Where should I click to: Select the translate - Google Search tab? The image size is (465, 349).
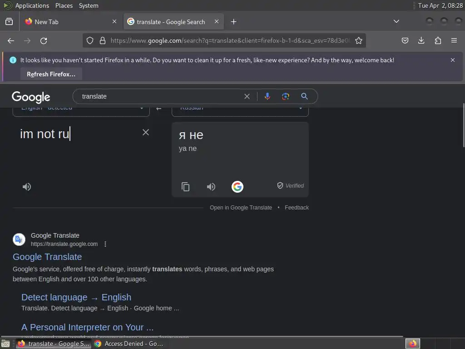click(173, 22)
